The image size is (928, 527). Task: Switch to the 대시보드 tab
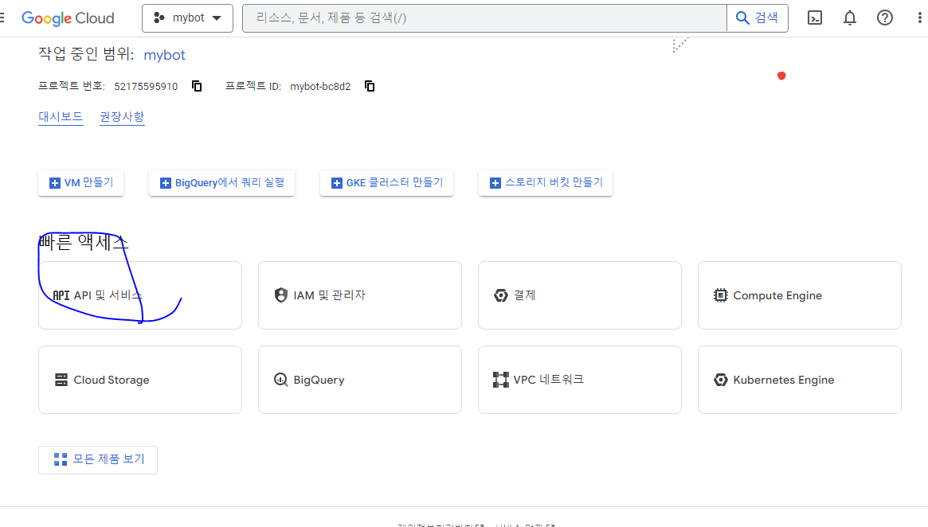pyautogui.click(x=61, y=116)
